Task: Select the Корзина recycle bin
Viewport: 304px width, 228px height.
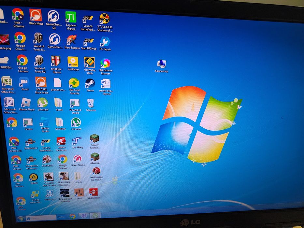Action: [91, 105]
